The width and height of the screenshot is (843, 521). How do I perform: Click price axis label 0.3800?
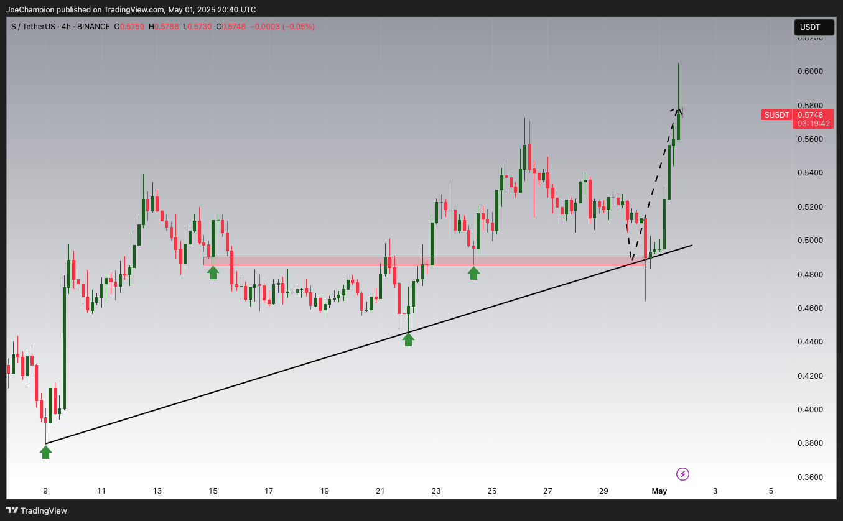pyautogui.click(x=811, y=443)
